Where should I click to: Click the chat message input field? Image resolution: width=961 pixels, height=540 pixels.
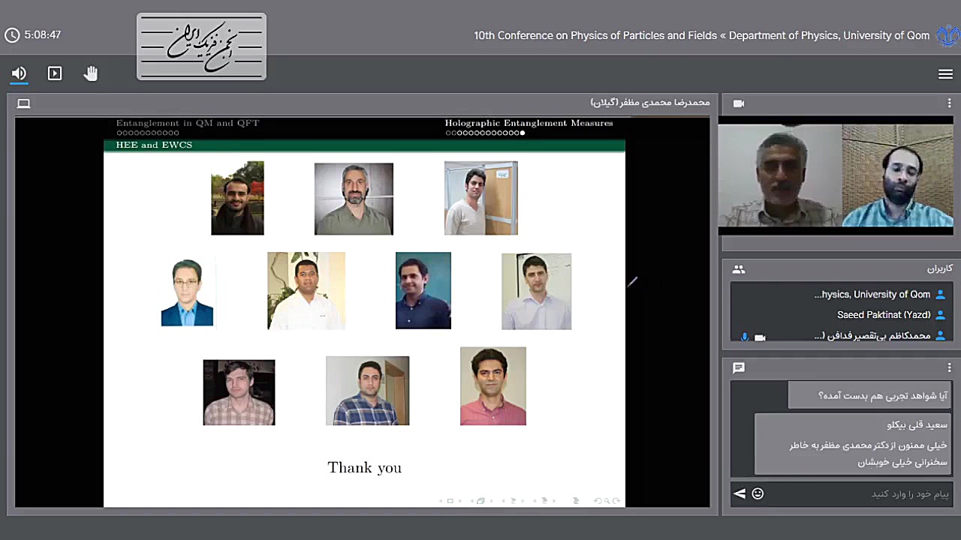tap(860, 493)
